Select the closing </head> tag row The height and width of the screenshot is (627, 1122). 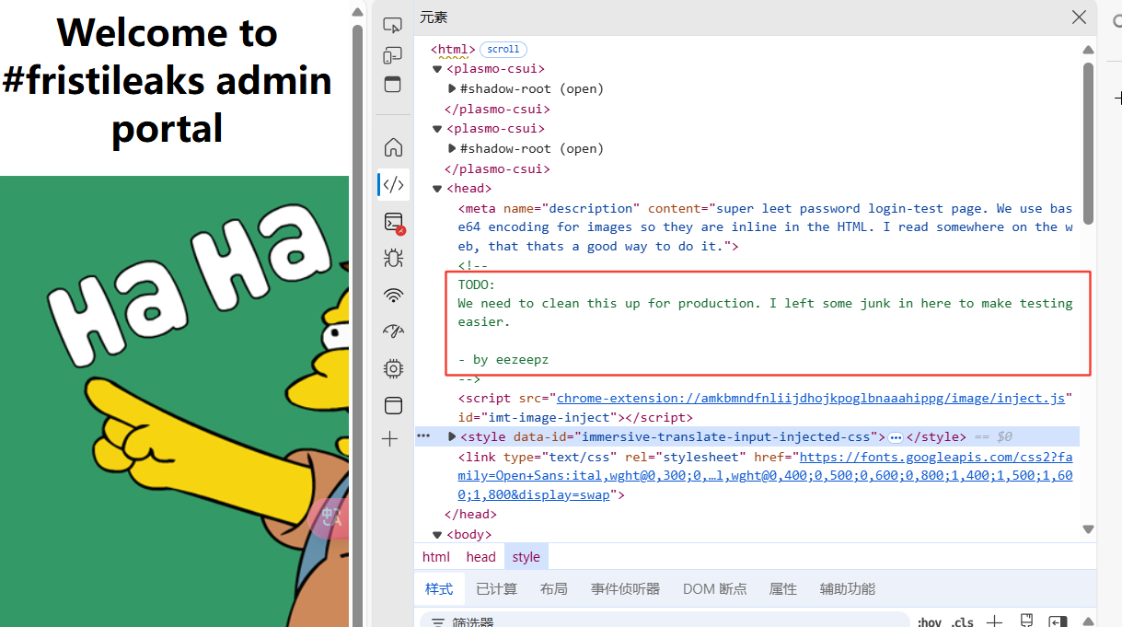[x=470, y=515]
